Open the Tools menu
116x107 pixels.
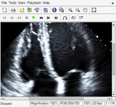click(12, 3)
